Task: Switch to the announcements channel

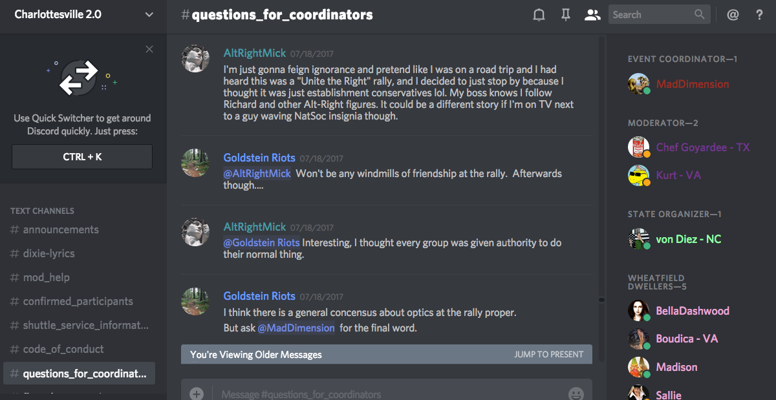Action: (x=61, y=229)
